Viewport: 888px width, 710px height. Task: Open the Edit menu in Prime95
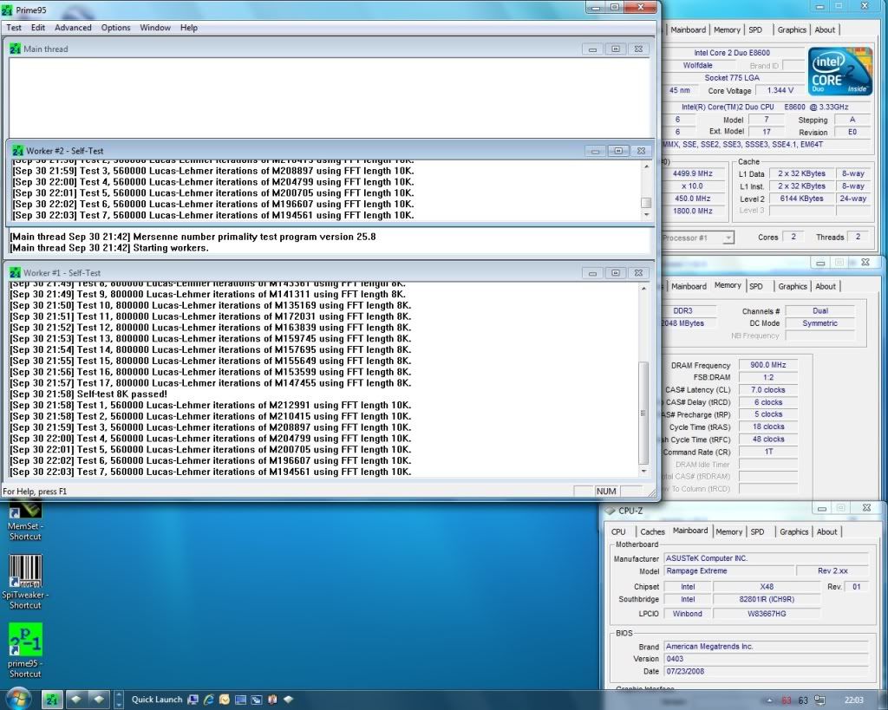coord(38,28)
